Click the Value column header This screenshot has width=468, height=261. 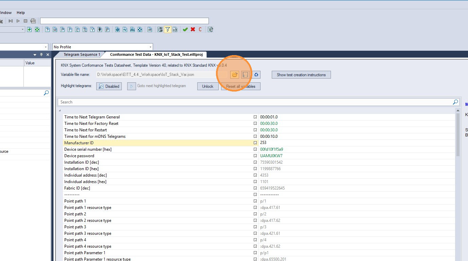click(x=37, y=63)
